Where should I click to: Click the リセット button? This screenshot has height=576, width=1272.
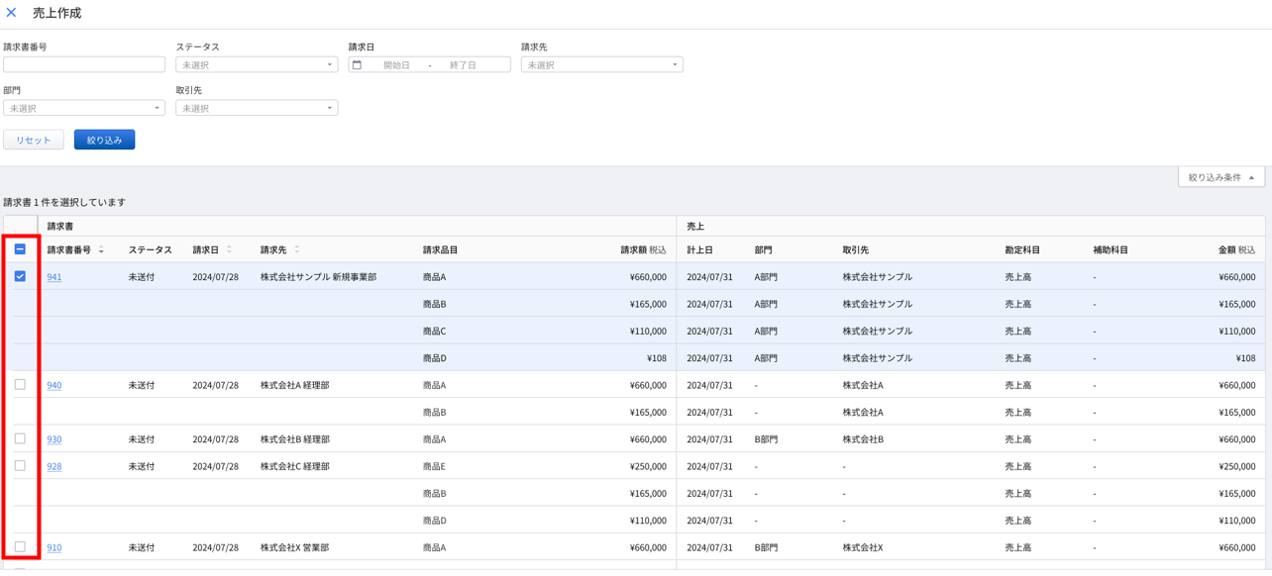coord(34,140)
